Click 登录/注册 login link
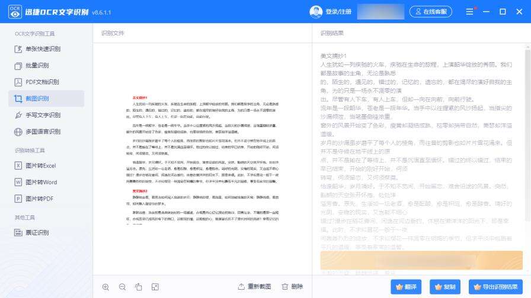Screen dimensions: 531x298 (x=338, y=12)
